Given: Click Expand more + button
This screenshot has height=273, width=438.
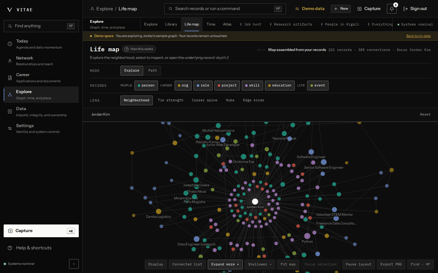Looking at the screenshot, I should point(225,265).
